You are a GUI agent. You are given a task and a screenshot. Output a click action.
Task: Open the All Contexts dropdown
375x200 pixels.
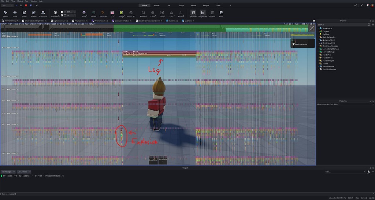point(24,171)
